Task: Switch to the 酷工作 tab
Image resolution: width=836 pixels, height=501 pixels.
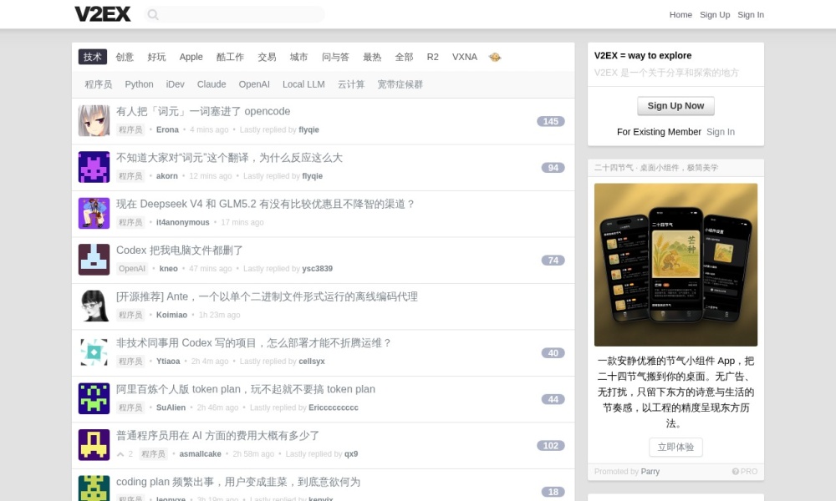Action: click(230, 57)
